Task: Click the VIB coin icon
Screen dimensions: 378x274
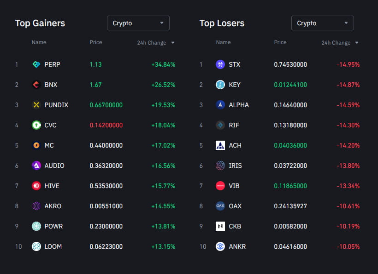Action: 220,186
